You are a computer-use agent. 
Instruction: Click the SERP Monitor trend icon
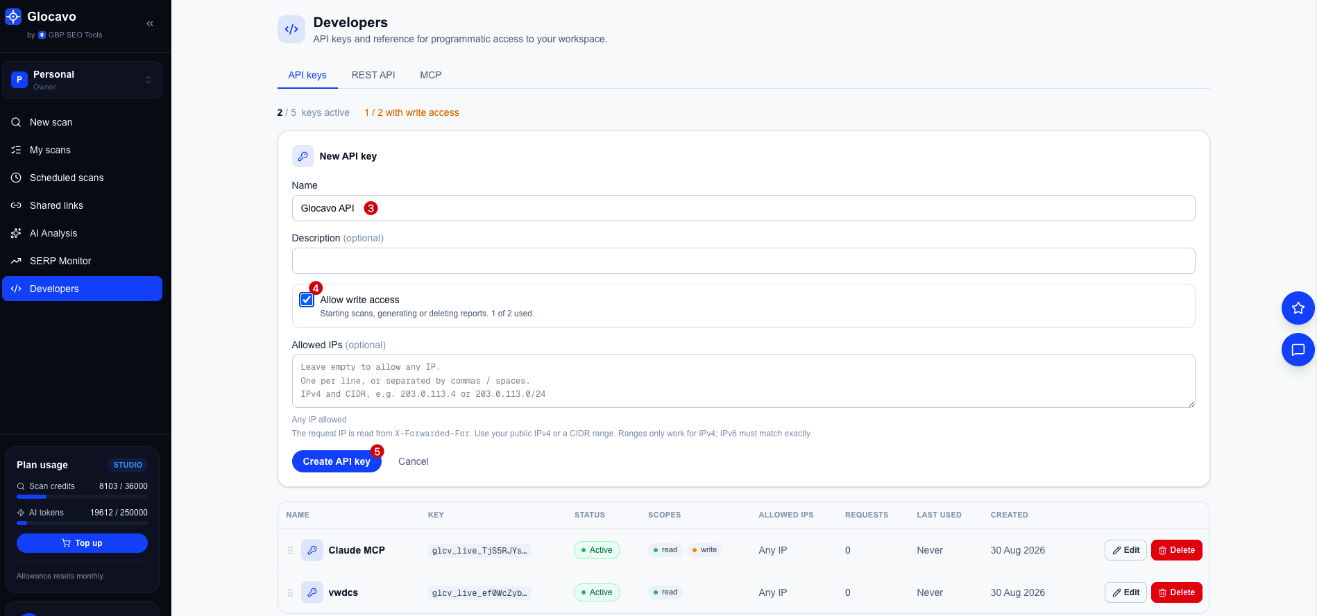16,261
